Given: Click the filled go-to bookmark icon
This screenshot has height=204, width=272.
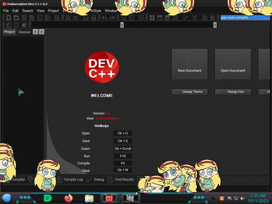Looking at the screenshot, I should (24, 25).
